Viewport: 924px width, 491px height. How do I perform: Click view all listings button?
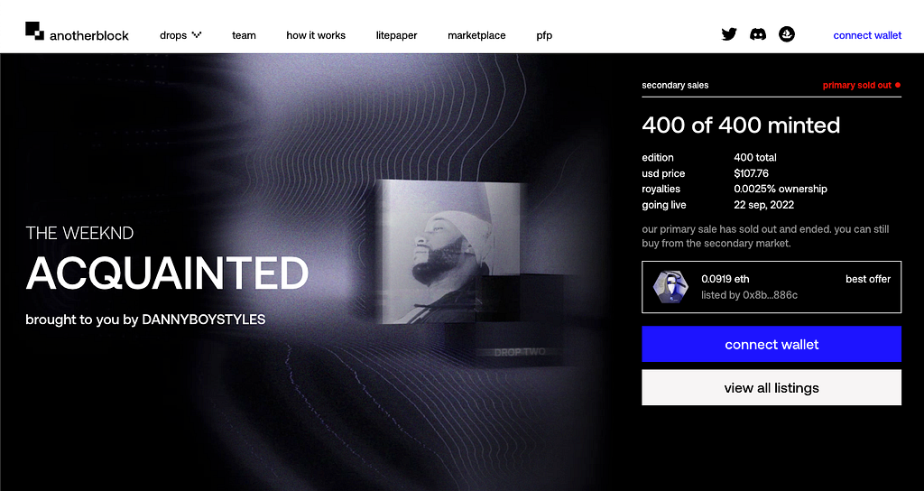(x=772, y=387)
